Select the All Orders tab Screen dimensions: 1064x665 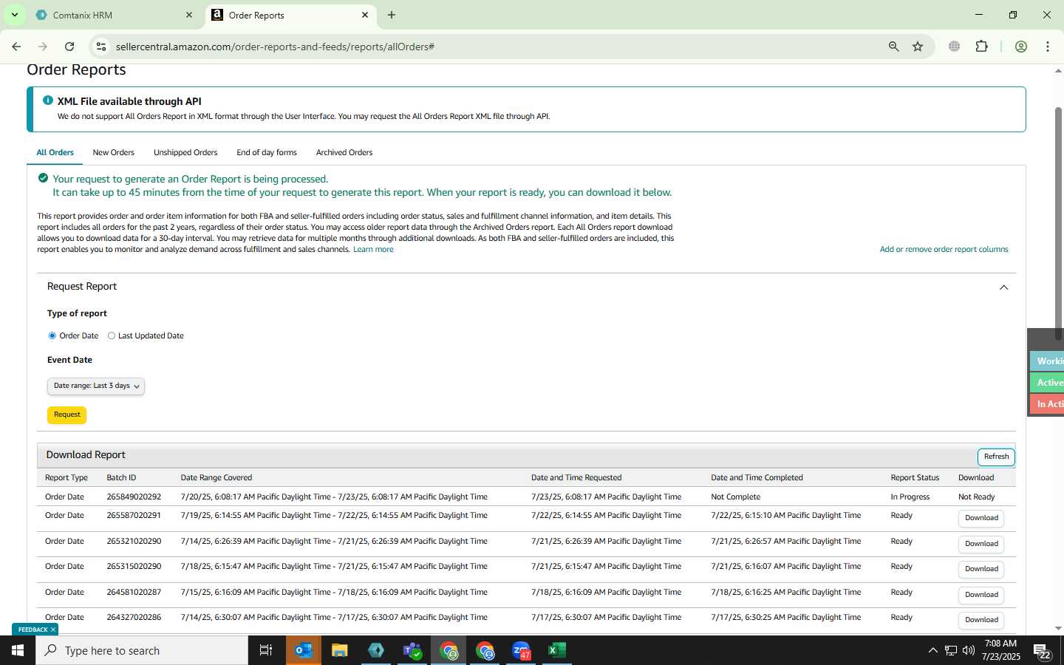pyautogui.click(x=55, y=152)
